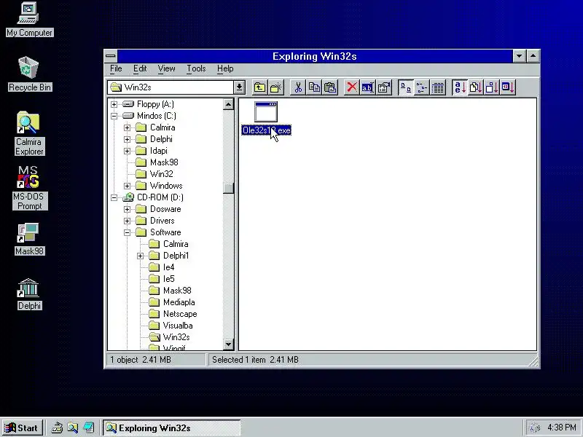Click the Win32s folder path field

point(171,87)
